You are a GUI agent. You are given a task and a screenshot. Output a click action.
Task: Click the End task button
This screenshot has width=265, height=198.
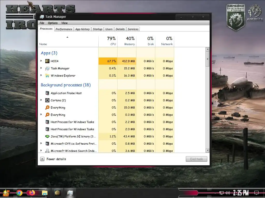click(x=196, y=159)
